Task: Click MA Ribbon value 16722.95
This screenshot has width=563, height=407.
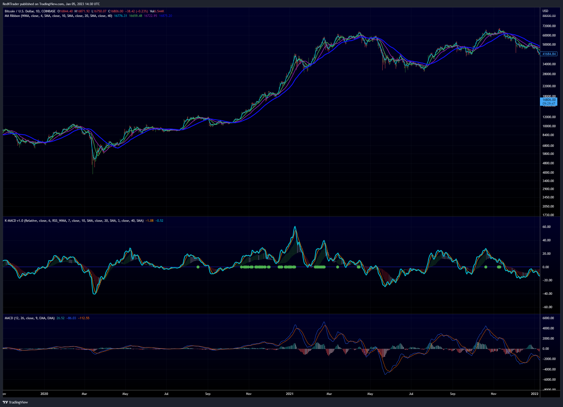Action: (x=151, y=16)
